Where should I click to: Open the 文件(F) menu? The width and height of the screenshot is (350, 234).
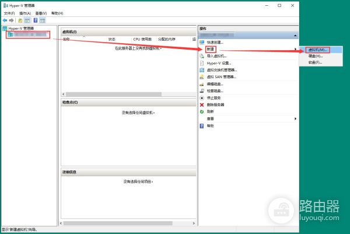(x=9, y=13)
